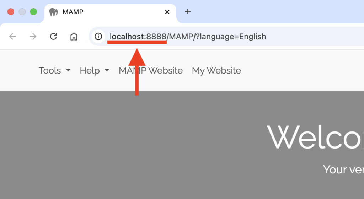This screenshot has height=199, width=364.
Task: Click the green fullscreen window button
Action: point(34,12)
